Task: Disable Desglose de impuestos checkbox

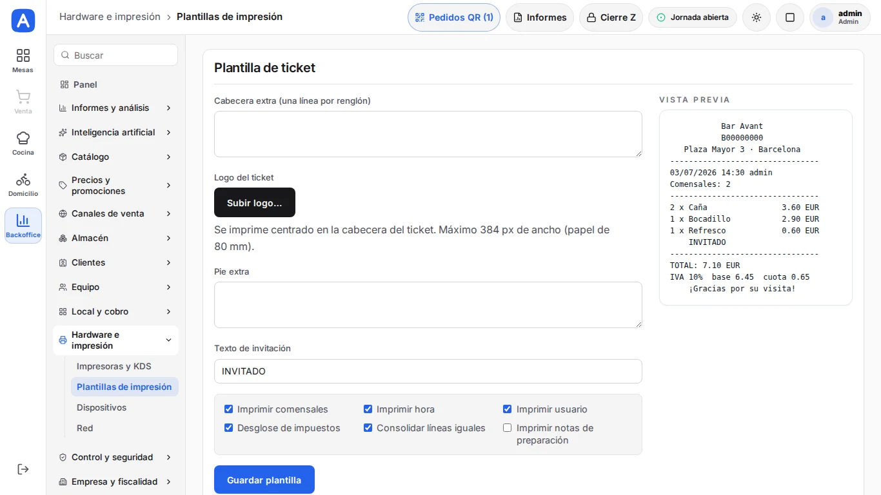Action: tap(228, 428)
